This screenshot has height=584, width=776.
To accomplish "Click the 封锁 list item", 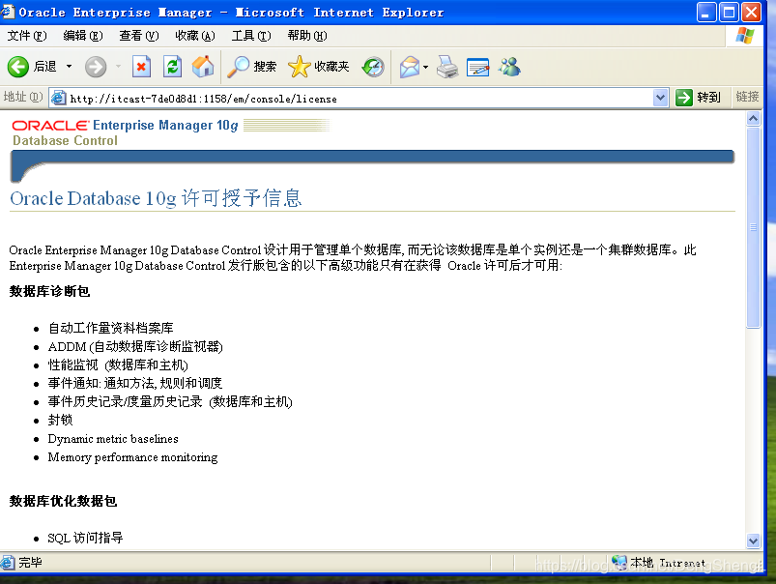I will 60,420.
